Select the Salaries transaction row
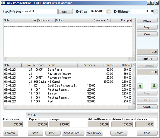This screenshot has width=160, height=138. click(x=68, y=94)
